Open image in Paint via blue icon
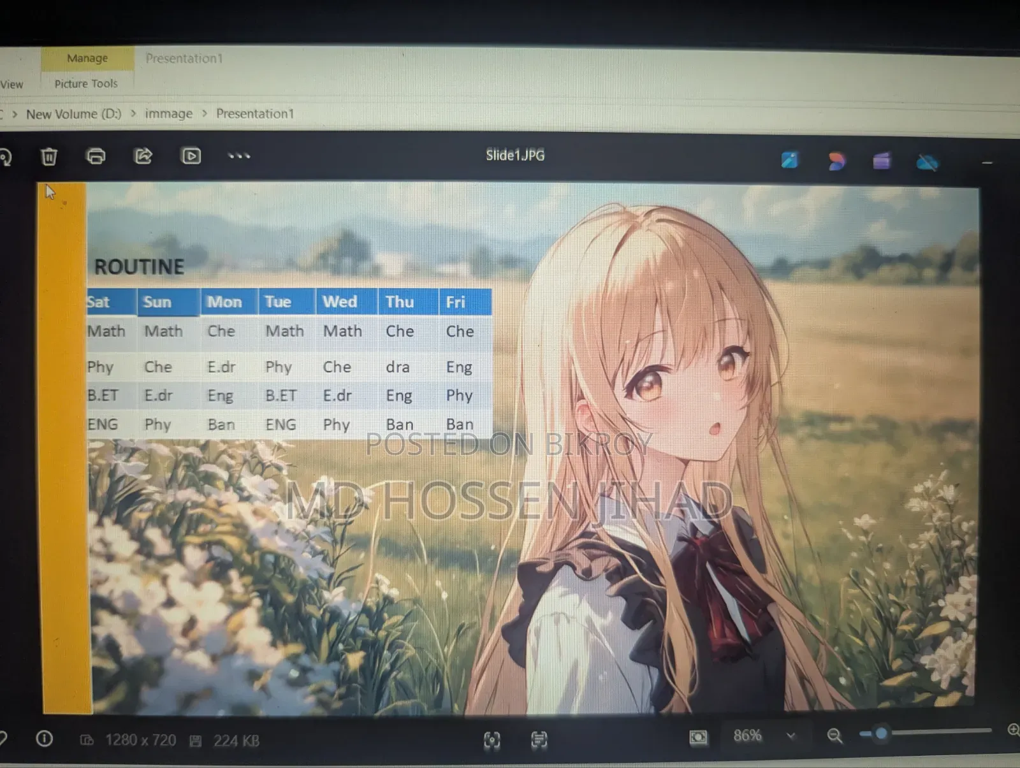Viewport: 1020px width, 768px height. [x=790, y=160]
